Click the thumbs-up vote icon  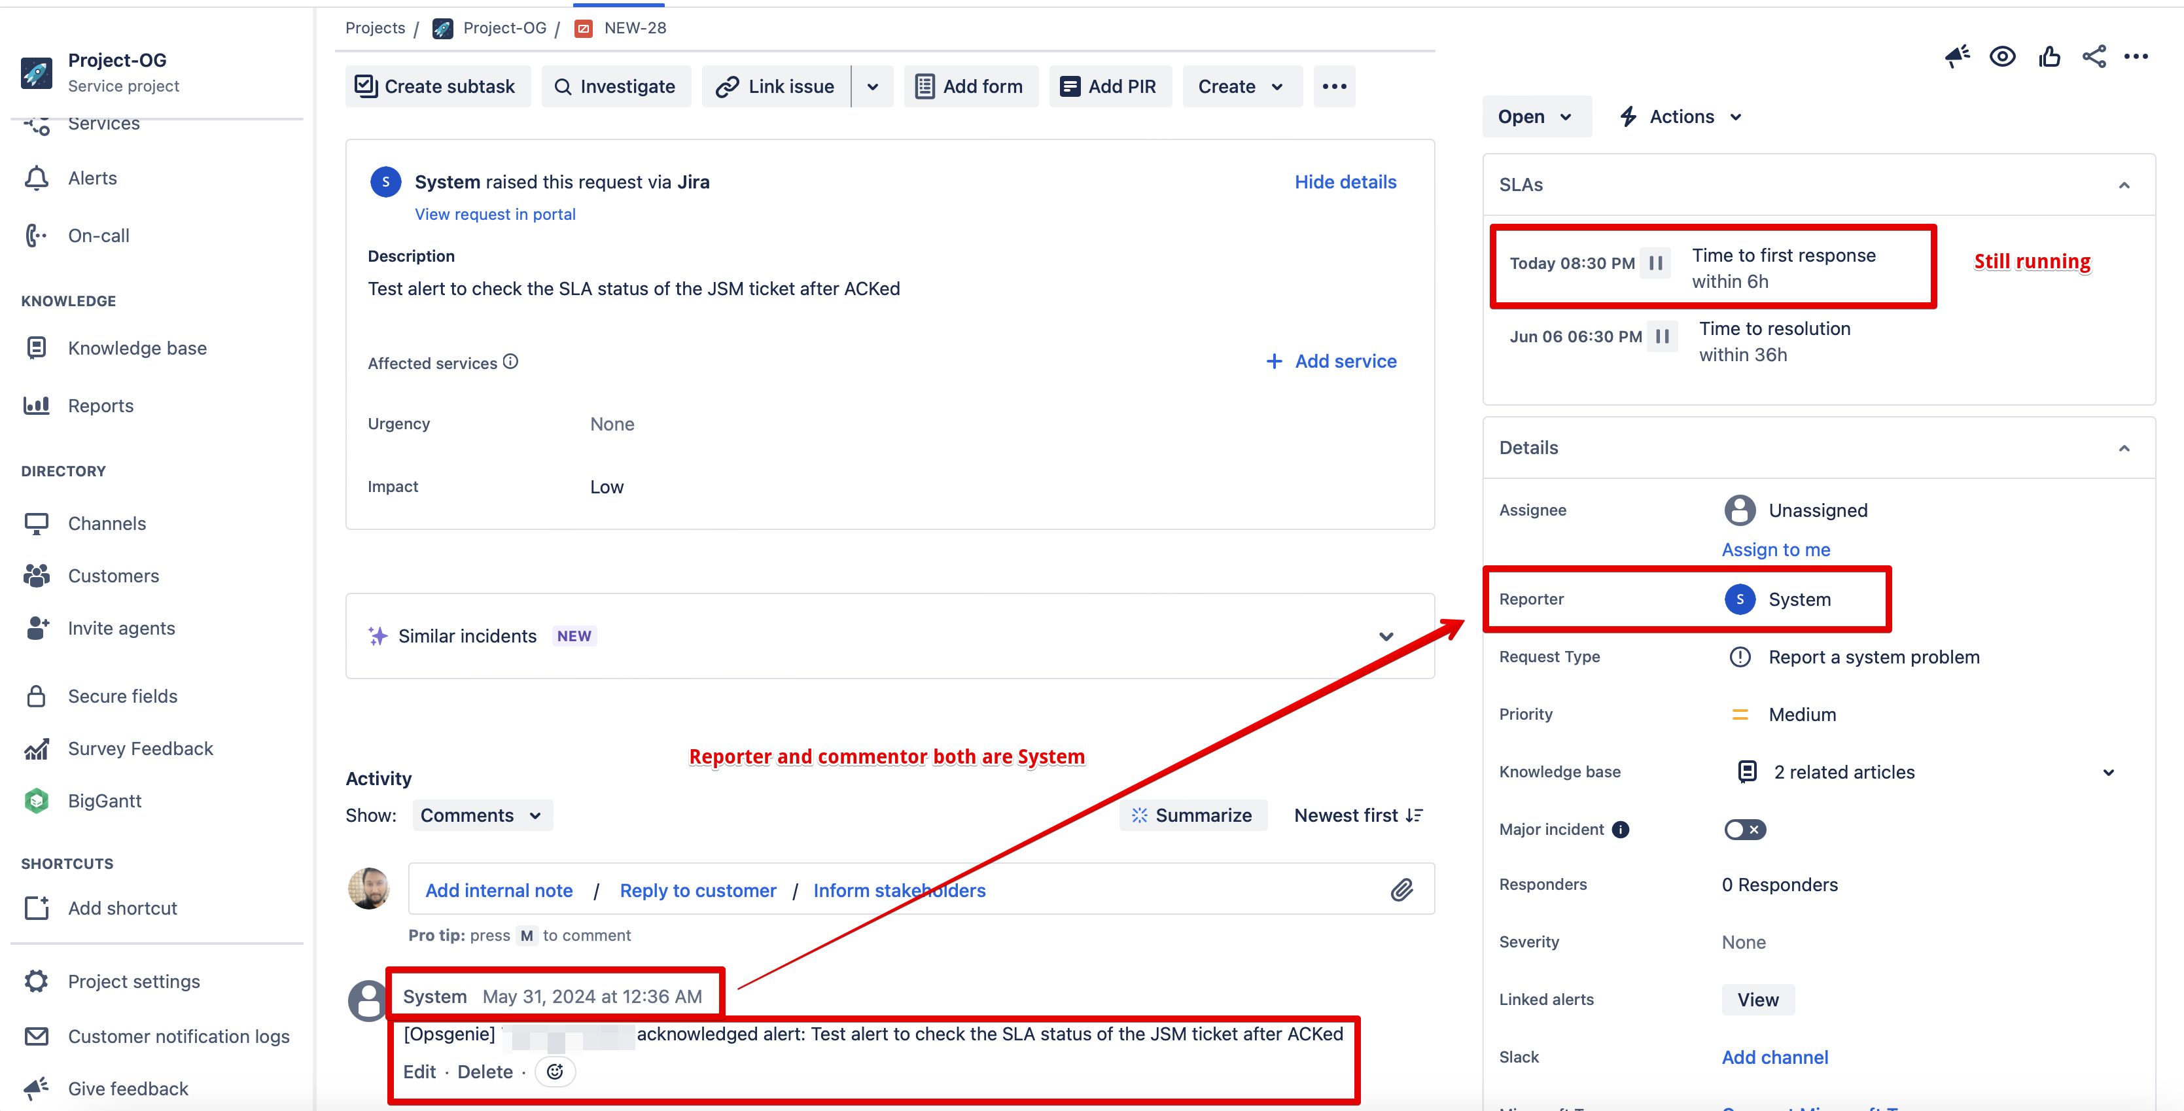(x=2049, y=57)
